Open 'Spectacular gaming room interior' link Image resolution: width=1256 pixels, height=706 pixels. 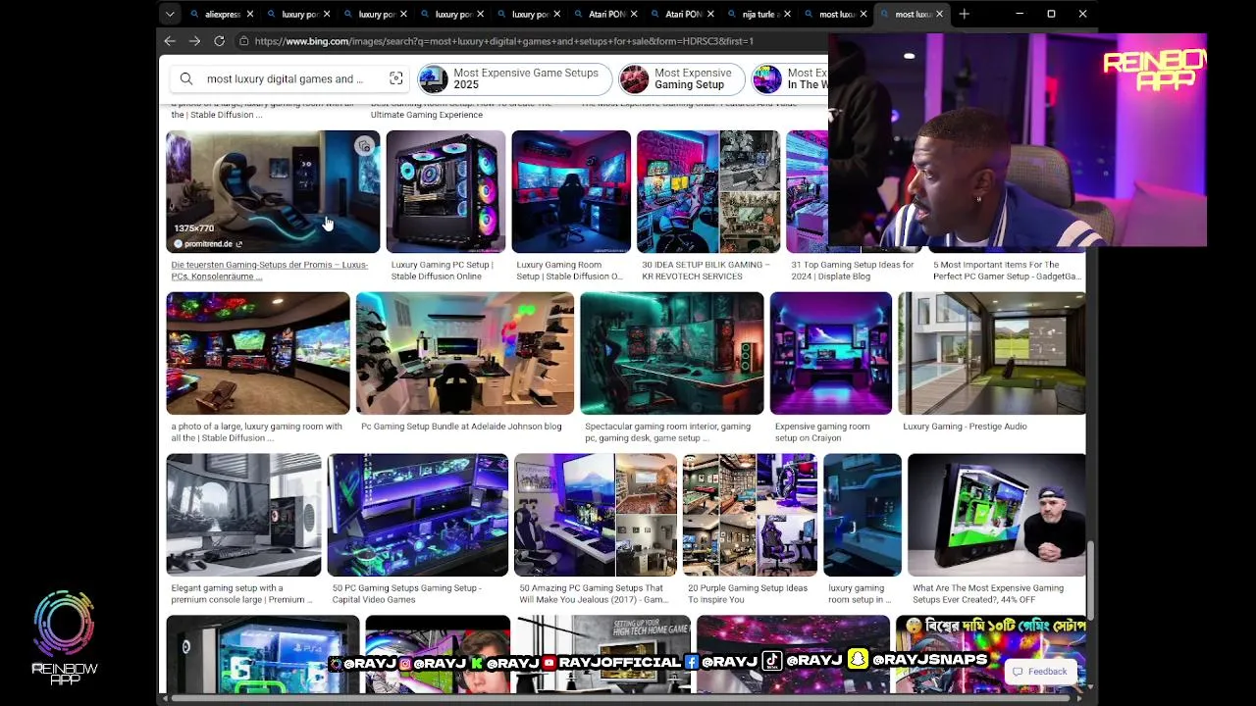(x=667, y=431)
